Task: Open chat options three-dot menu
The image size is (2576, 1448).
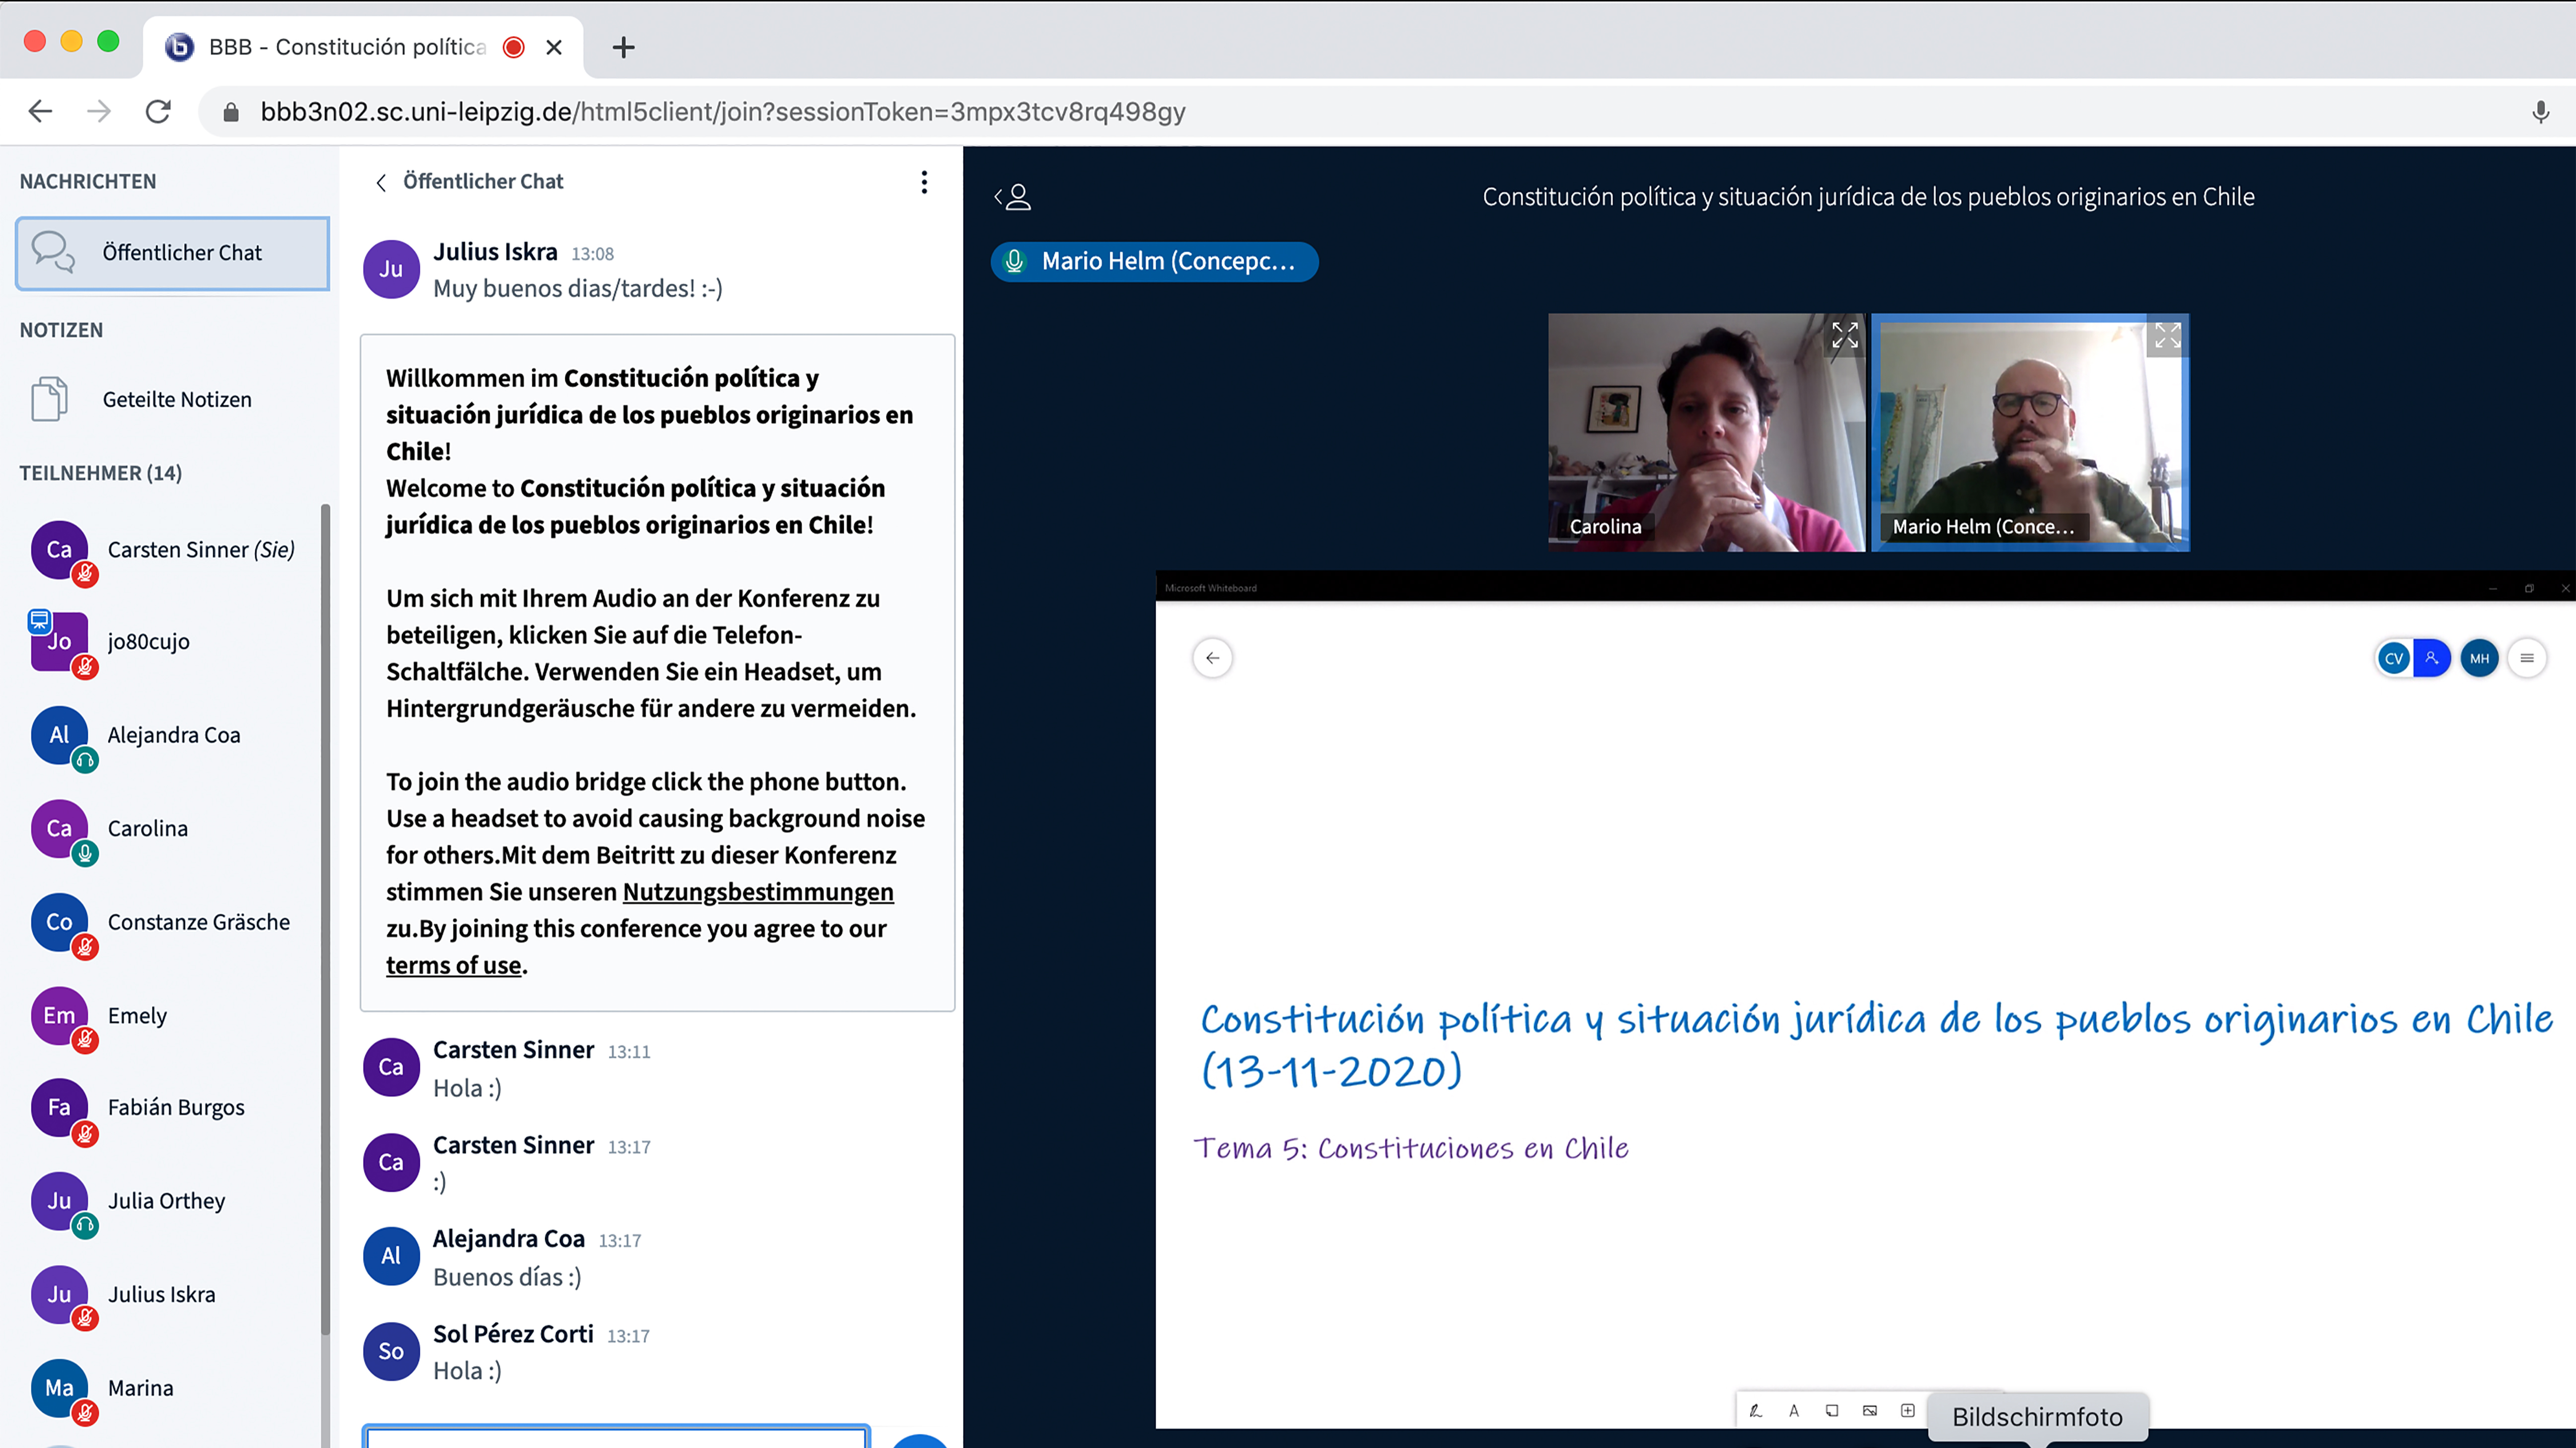Action: tap(924, 182)
